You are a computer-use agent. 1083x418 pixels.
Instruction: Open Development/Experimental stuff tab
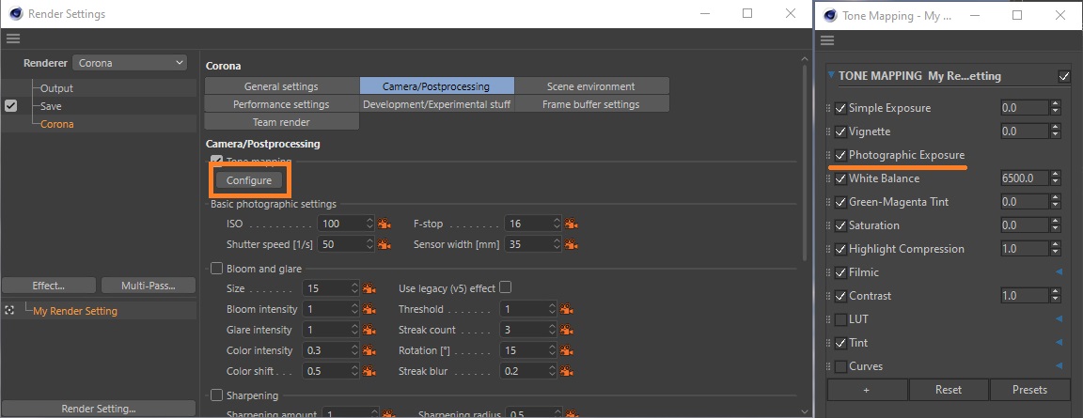(436, 104)
